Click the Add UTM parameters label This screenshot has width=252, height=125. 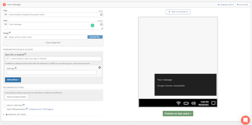pos(16,109)
